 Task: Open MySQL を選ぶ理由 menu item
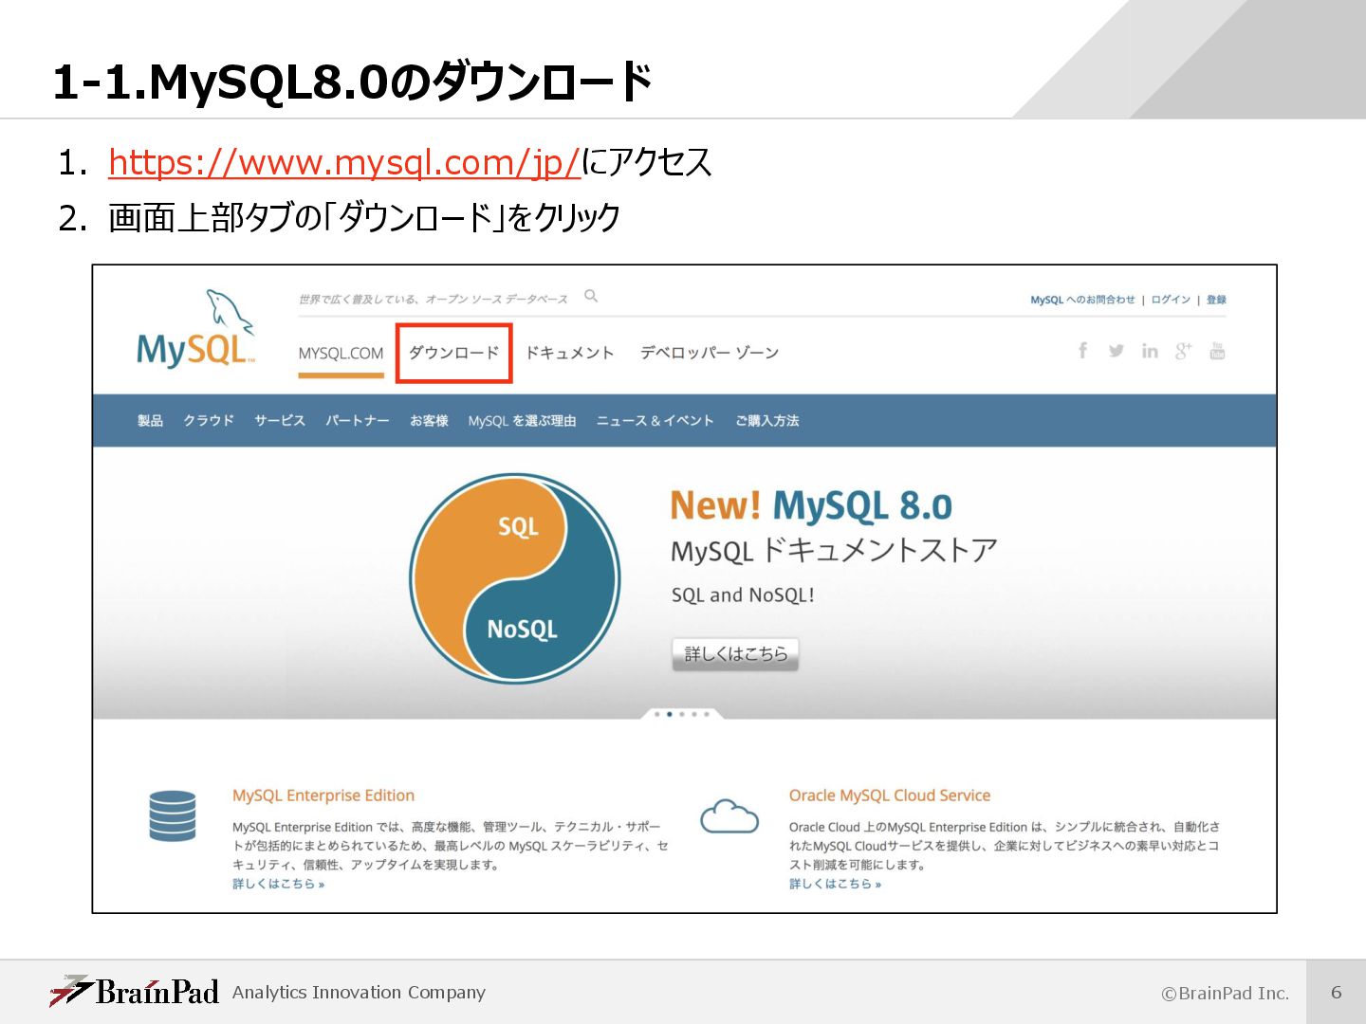[522, 421]
